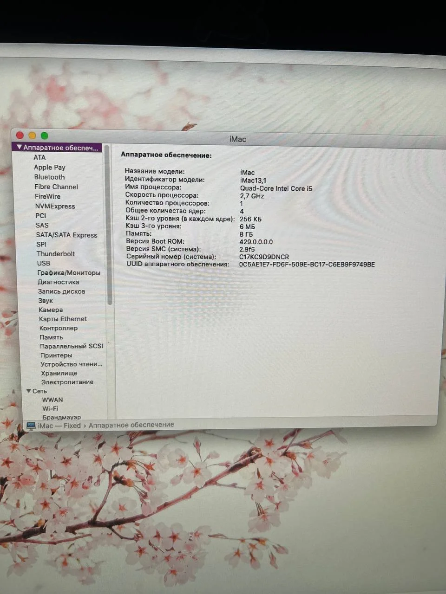The height and width of the screenshot is (594, 446).
Task: Select SAS in the sidebar
Action: click(42, 225)
